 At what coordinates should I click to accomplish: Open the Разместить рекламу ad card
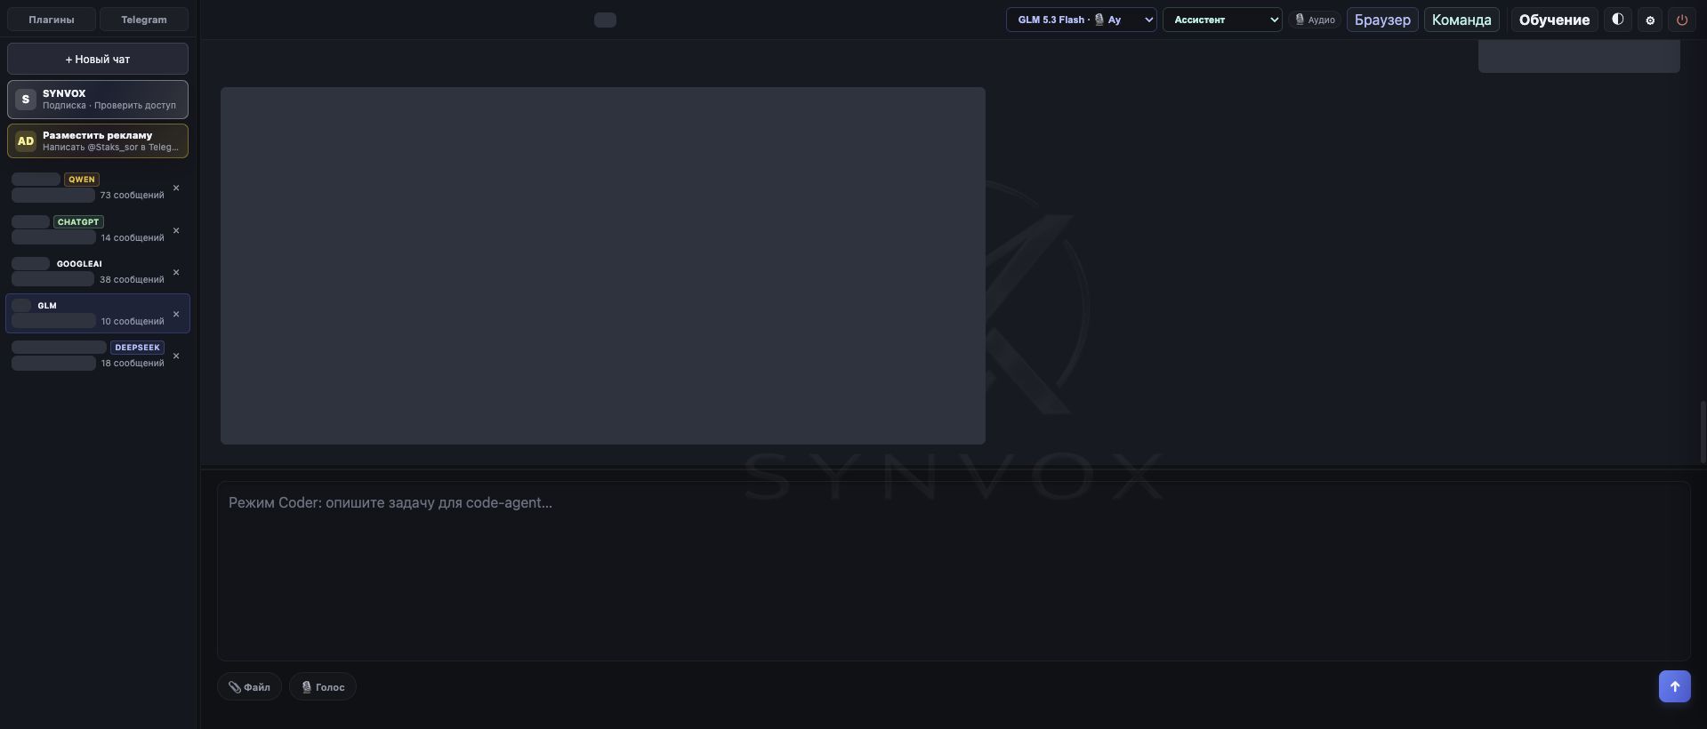click(98, 140)
